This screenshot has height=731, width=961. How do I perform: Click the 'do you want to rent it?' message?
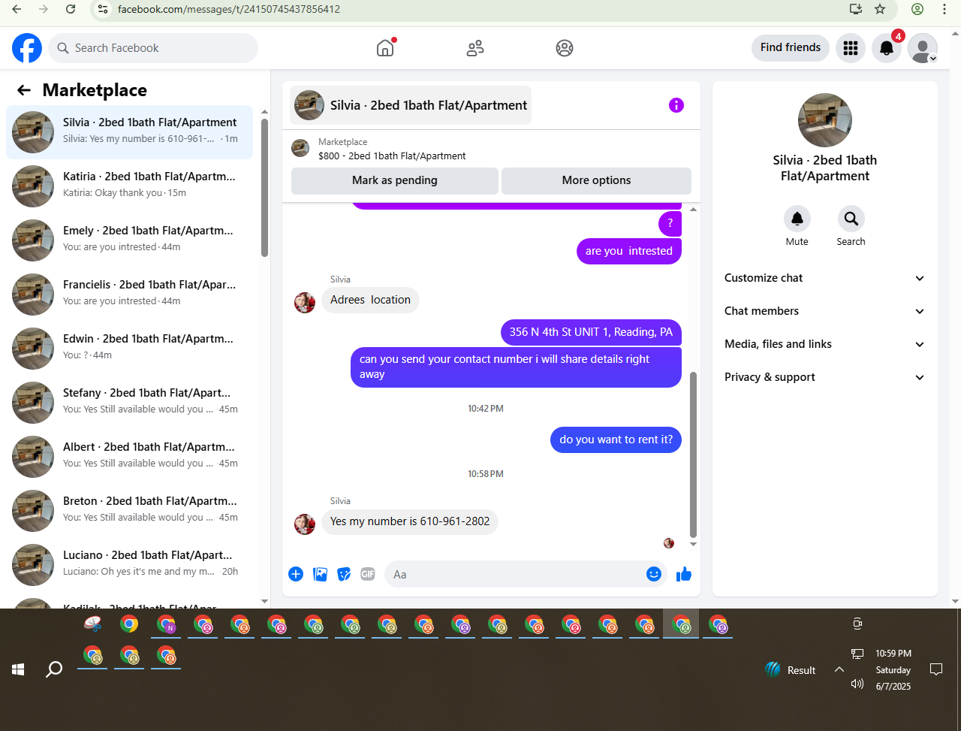[x=616, y=440]
